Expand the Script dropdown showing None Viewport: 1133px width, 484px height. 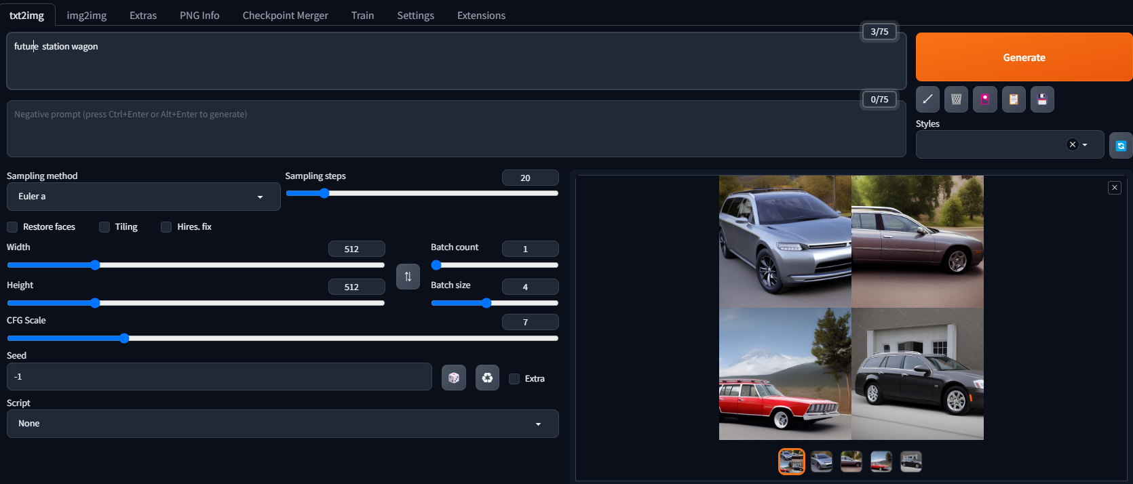283,424
